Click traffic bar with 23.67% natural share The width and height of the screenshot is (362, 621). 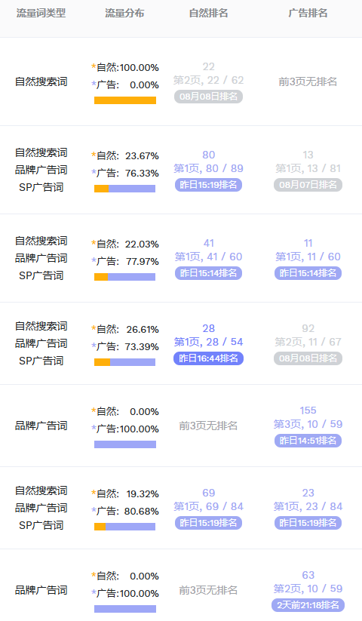point(125,189)
